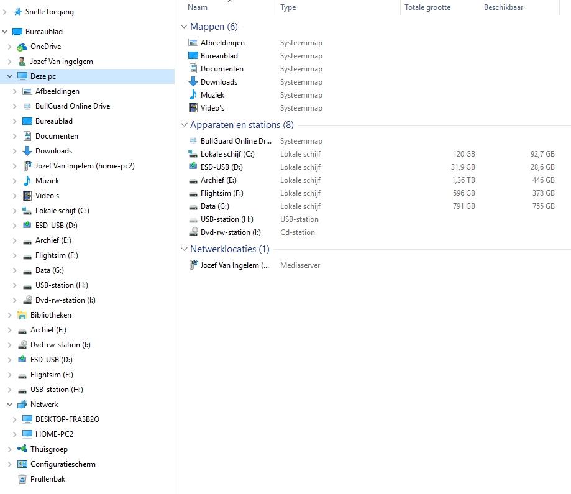The width and height of the screenshot is (571, 494).
Task: Click Video's icon in file list
Action: [193, 108]
